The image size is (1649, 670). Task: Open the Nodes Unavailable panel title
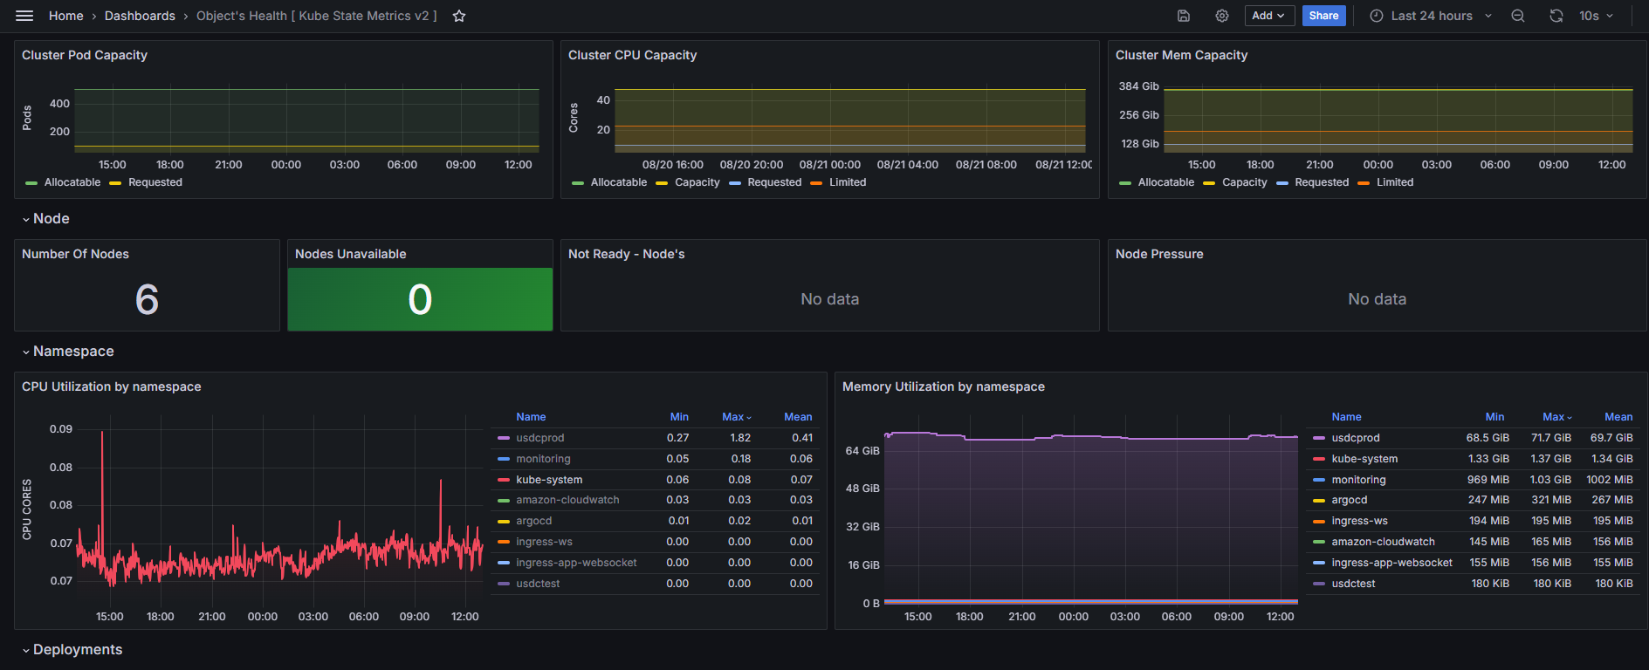point(350,254)
